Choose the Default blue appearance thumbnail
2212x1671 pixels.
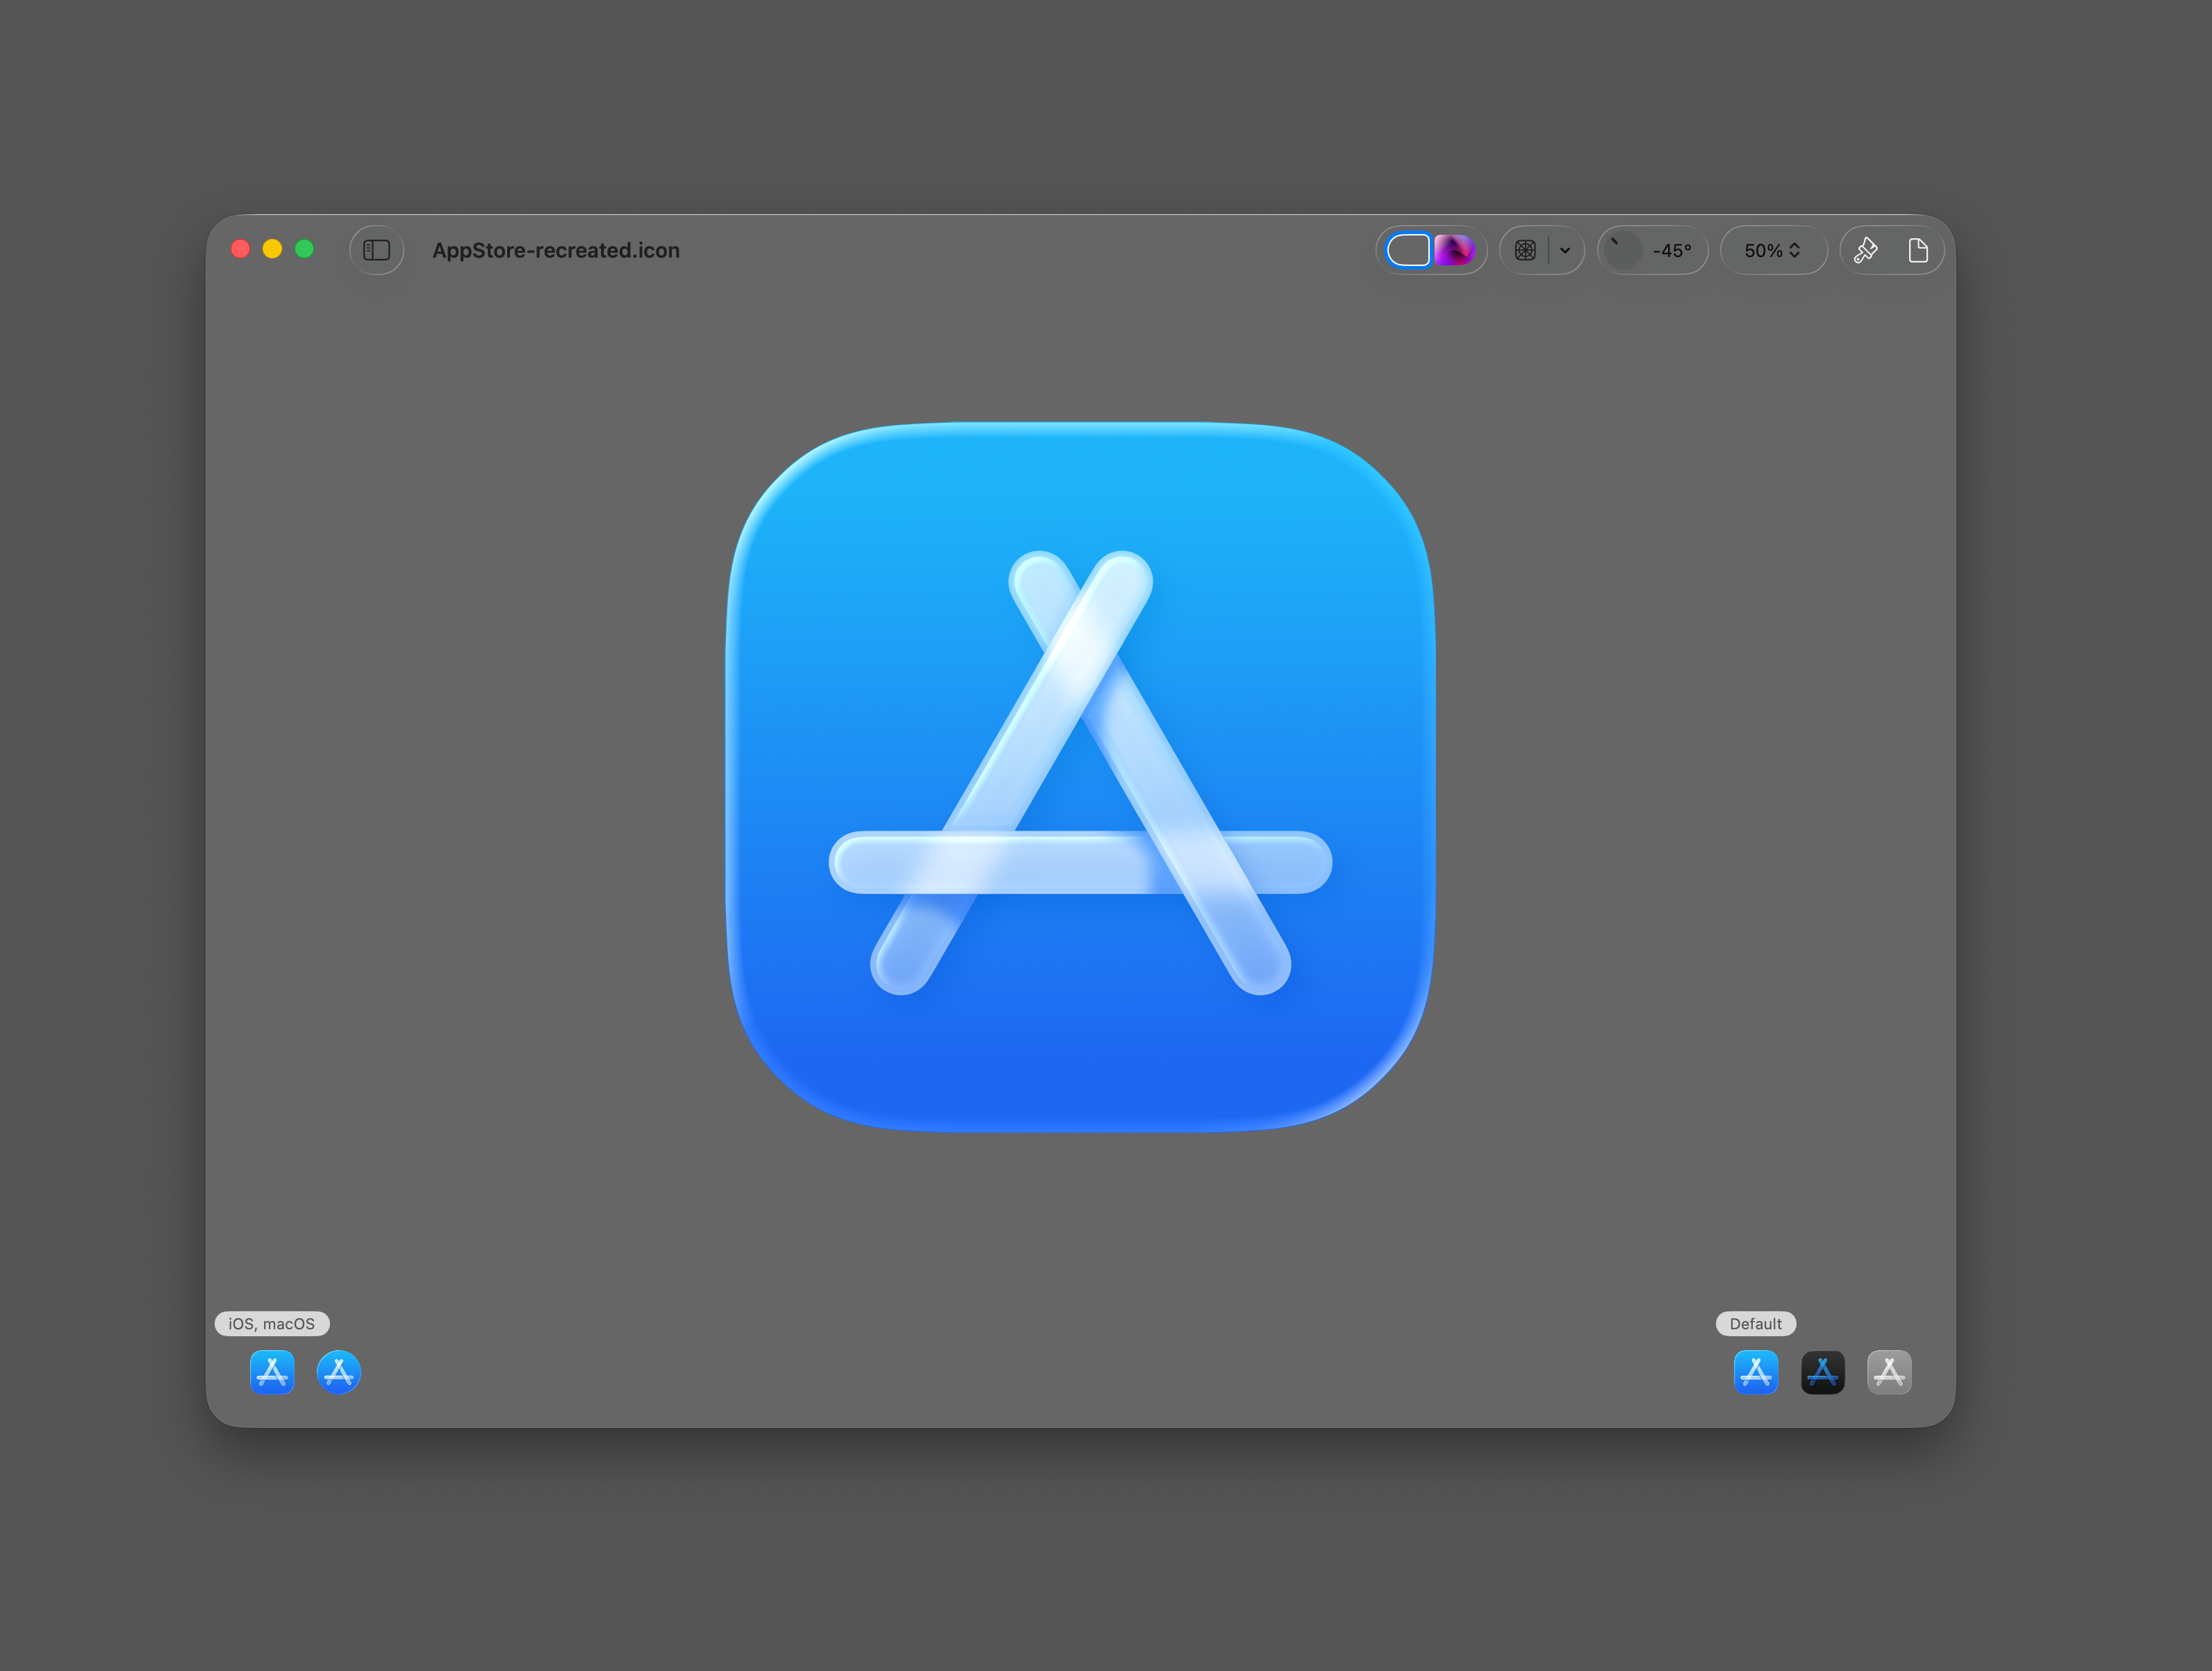pyautogui.click(x=1756, y=1372)
